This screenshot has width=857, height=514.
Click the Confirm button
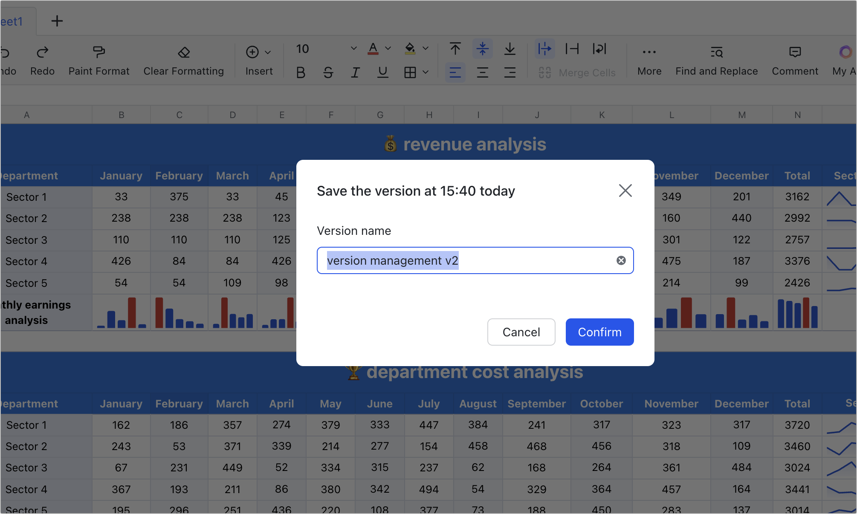[599, 332]
